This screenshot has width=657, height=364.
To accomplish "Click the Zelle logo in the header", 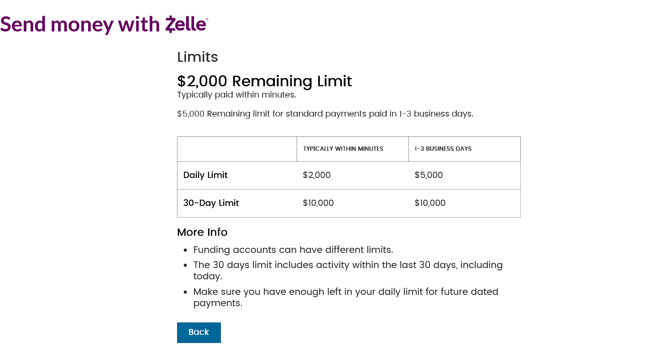I will tap(186, 24).
